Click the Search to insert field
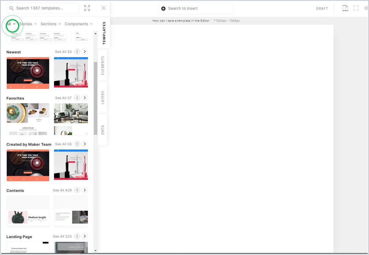369x255 pixels. [196, 8]
